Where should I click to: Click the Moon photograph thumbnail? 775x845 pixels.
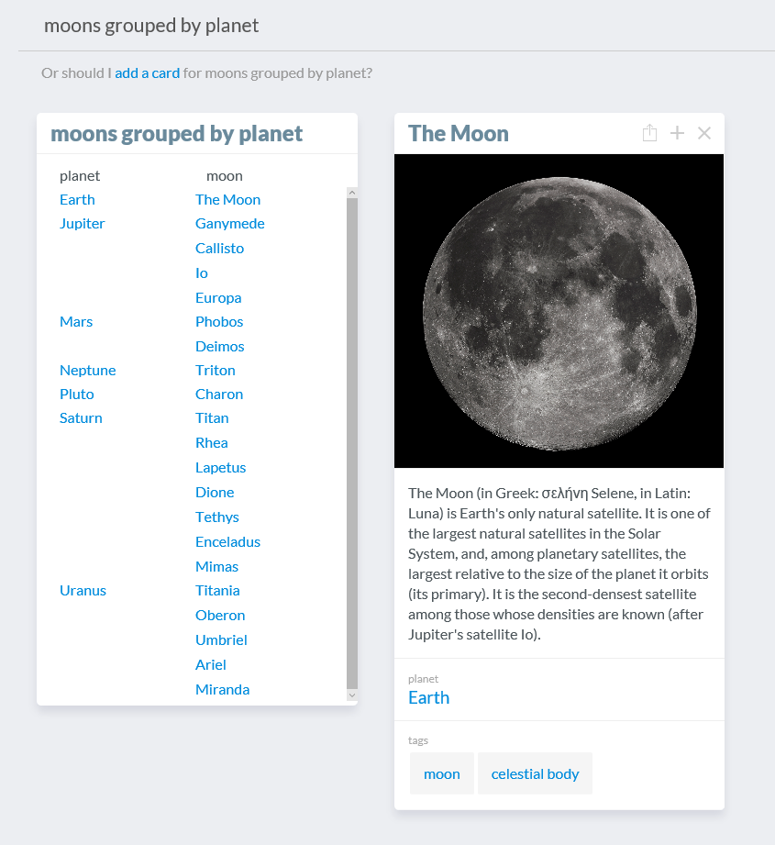559,311
